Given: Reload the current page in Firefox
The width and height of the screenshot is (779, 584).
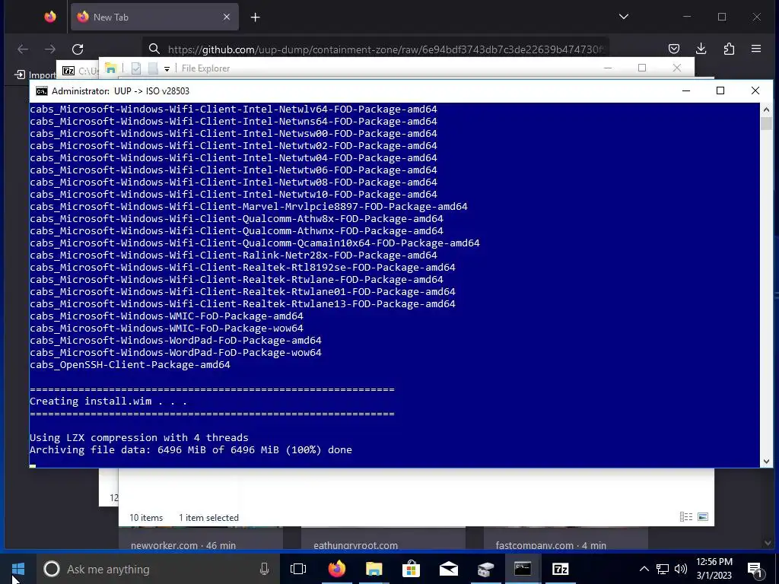Looking at the screenshot, I should click(x=78, y=49).
